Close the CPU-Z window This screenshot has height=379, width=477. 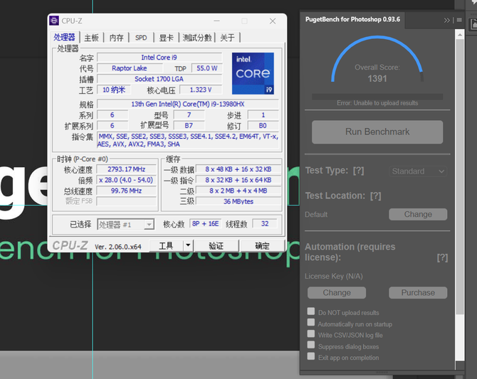[x=273, y=21]
